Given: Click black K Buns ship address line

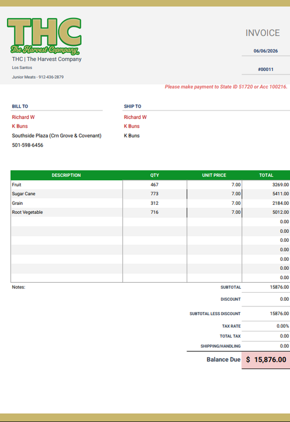Looking at the screenshot, I should pyautogui.click(x=132, y=136).
